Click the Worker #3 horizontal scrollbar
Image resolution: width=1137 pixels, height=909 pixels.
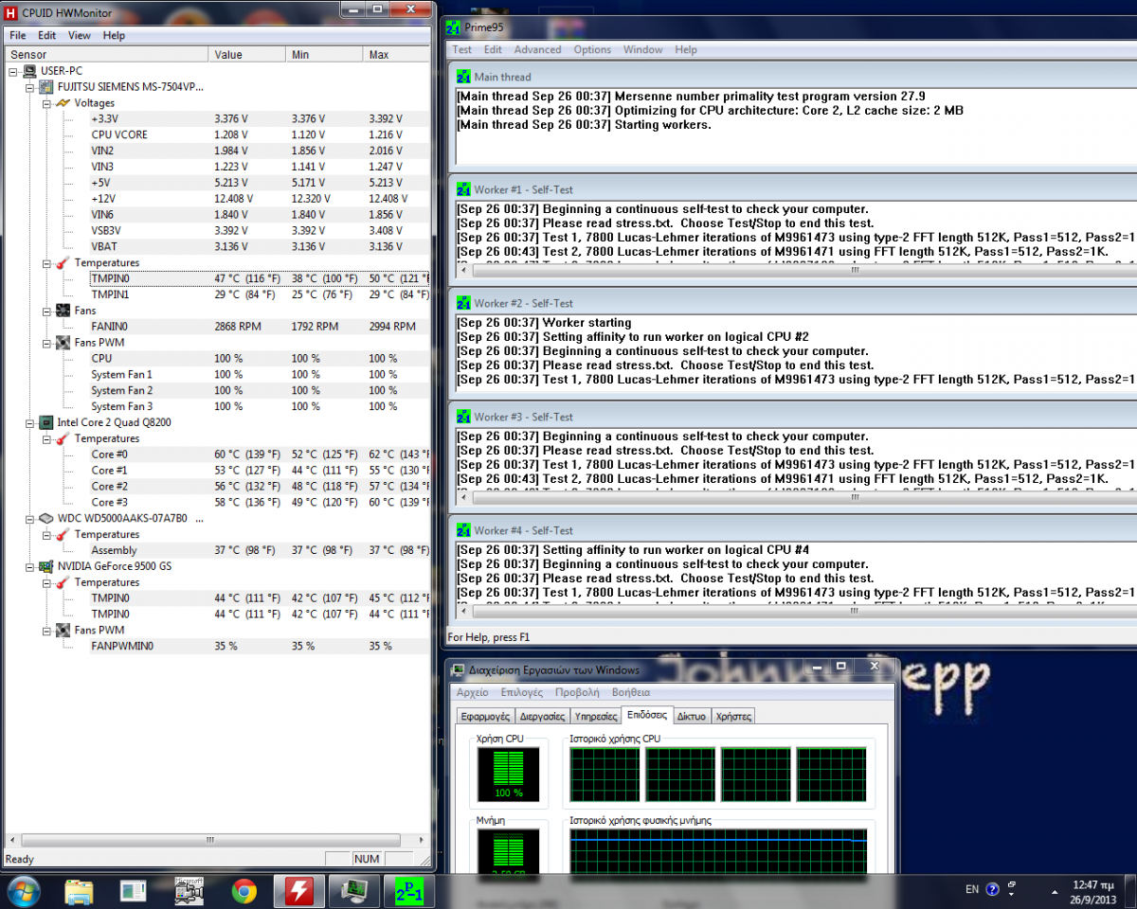(796, 497)
